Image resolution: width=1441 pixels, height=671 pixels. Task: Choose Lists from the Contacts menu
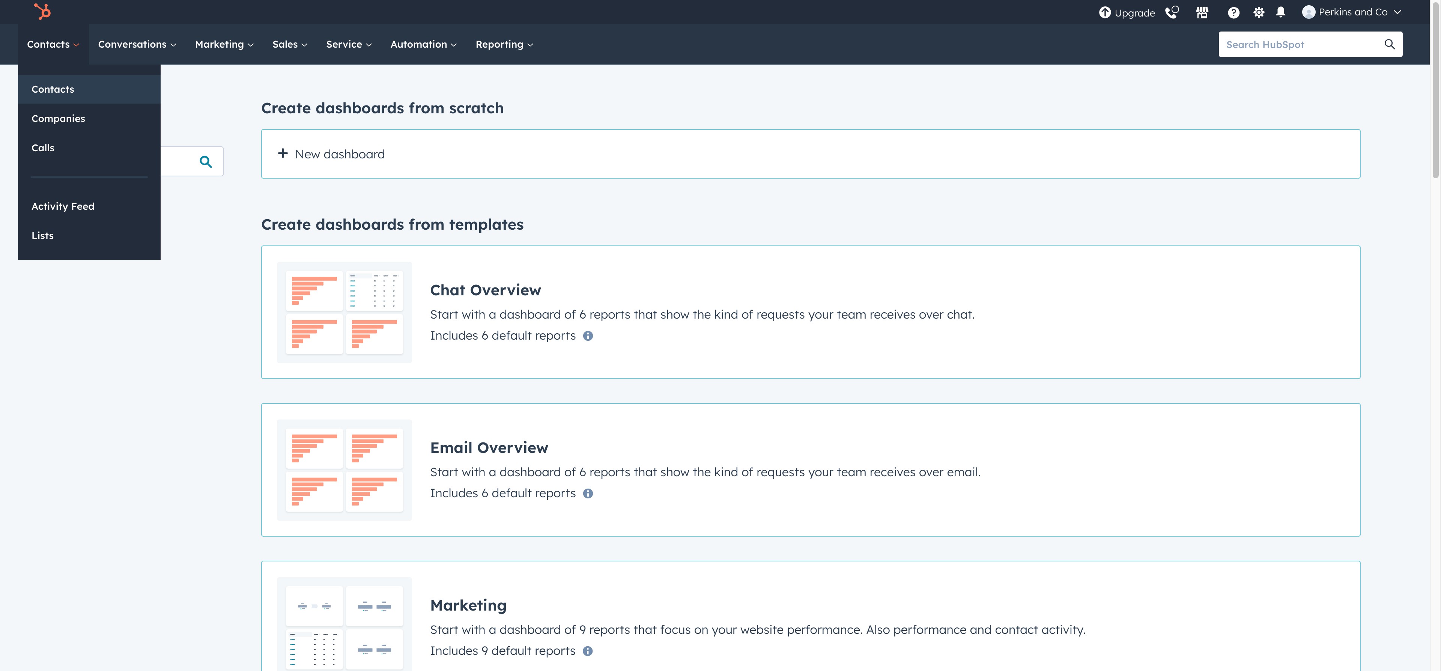[x=42, y=236]
